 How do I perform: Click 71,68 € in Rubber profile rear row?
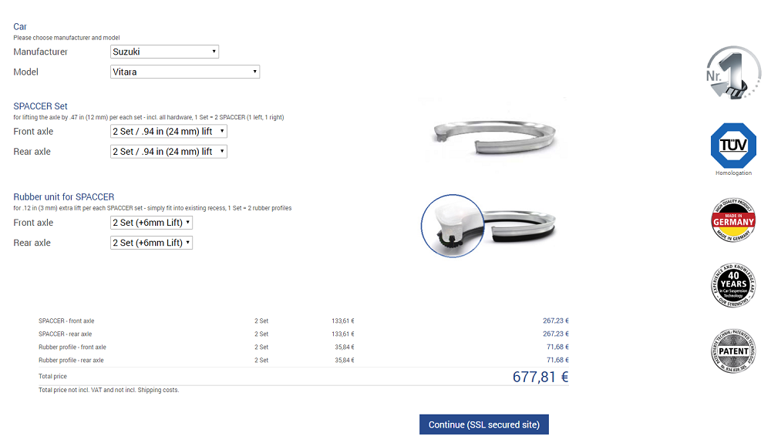pos(557,360)
